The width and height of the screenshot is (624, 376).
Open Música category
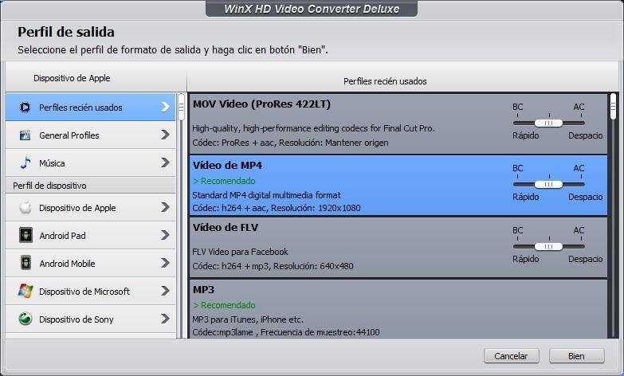click(x=90, y=163)
